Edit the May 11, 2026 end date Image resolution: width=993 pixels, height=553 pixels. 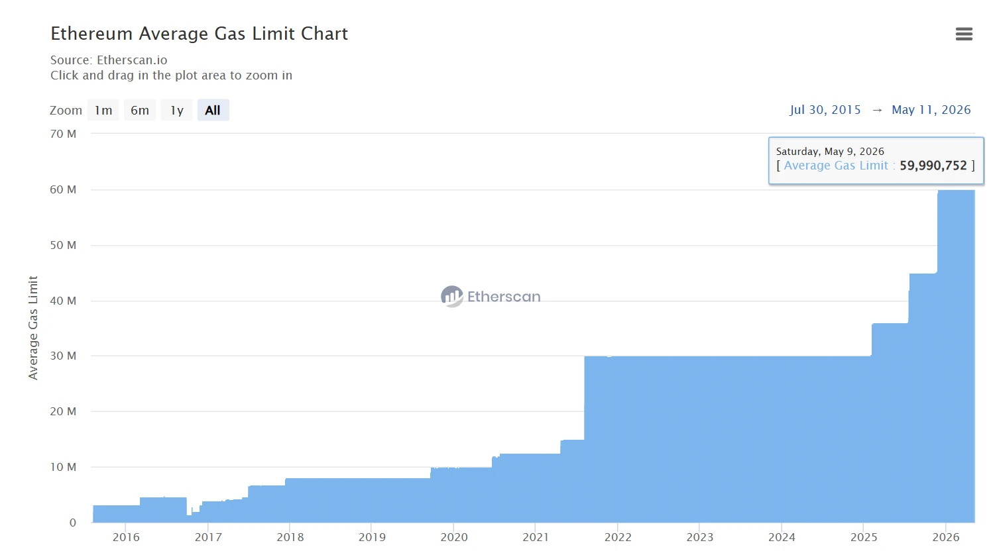click(x=931, y=110)
